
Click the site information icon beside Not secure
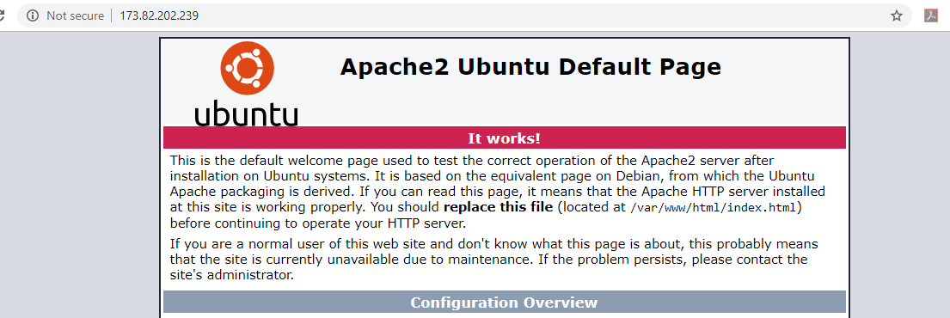click(32, 15)
